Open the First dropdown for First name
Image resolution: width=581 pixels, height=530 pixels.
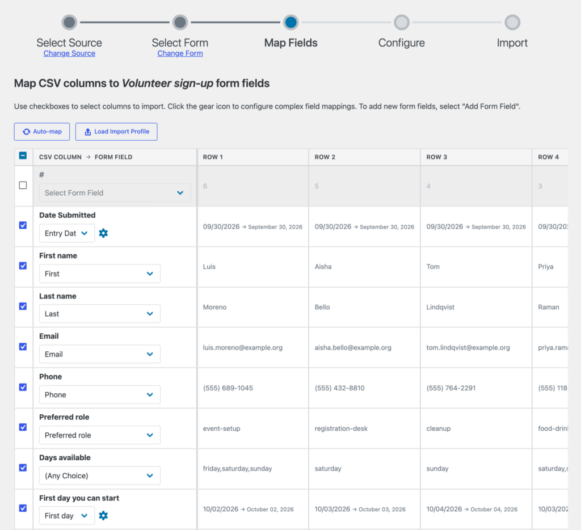[100, 274]
